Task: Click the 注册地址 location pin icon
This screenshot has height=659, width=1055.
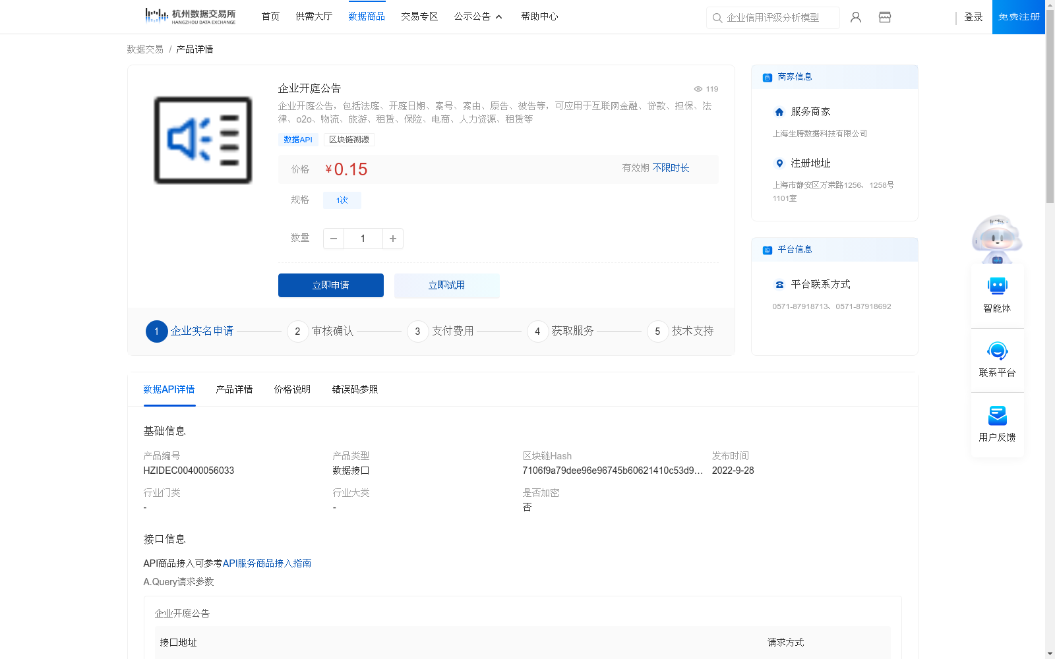Action: click(779, 163)
